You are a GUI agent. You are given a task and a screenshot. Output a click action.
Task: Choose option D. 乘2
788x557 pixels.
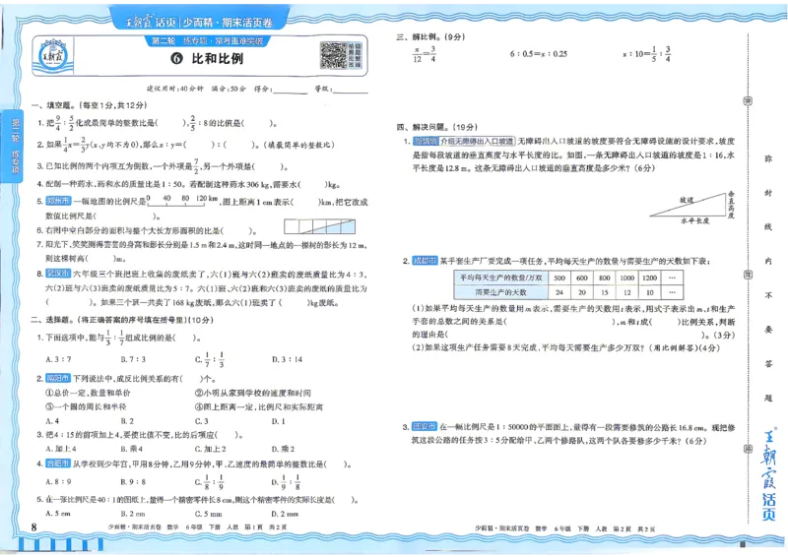click(x=284, y=449)
